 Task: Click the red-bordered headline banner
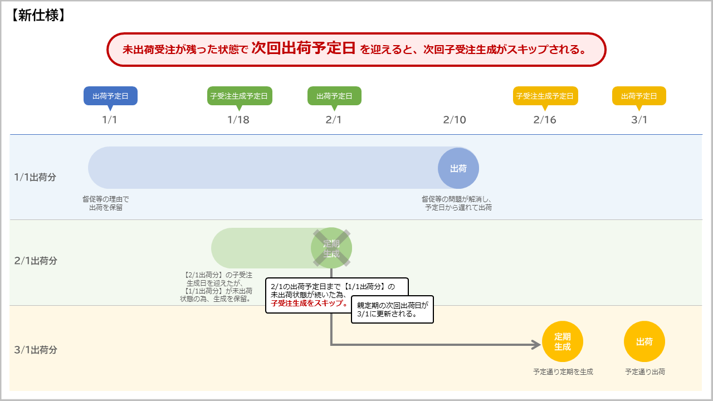point(356,50)
